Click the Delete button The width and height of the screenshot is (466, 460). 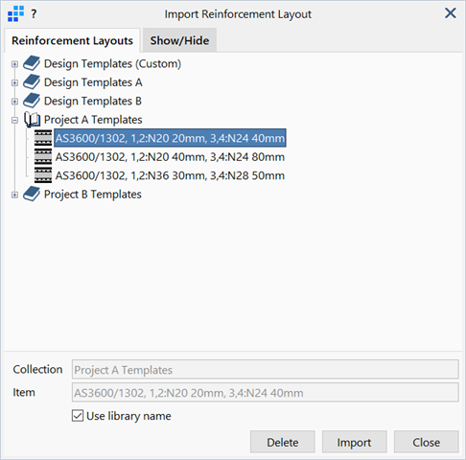coord(283,442)
